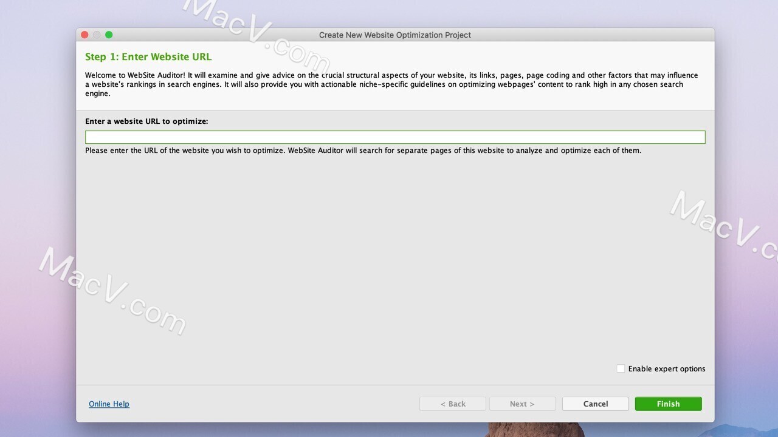Enable expert options checkbox

[x=621, y=368]
